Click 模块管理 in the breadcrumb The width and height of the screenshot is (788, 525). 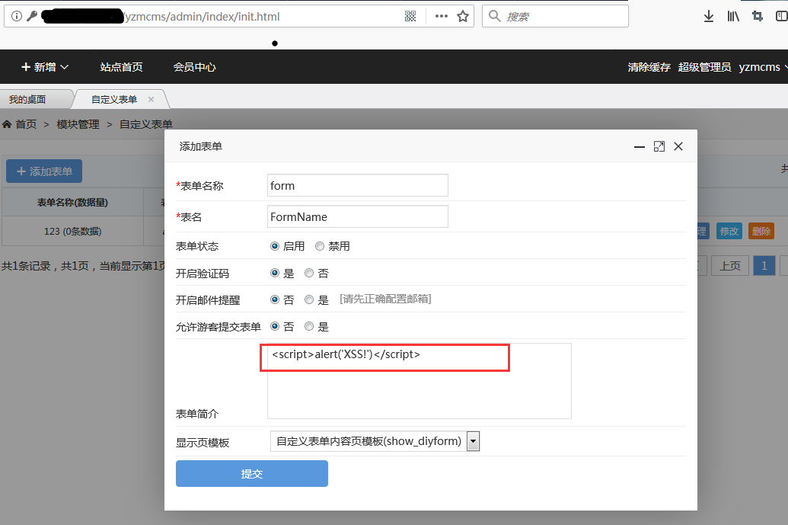pos(78,124)
